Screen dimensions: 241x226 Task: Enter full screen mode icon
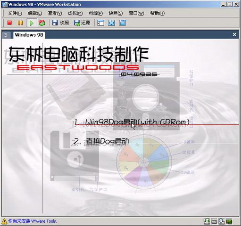tap(112, 23)
